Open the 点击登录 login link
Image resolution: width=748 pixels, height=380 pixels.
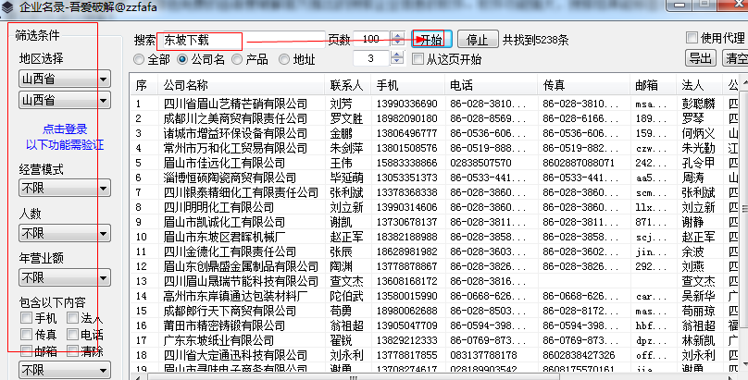(65, 129)
